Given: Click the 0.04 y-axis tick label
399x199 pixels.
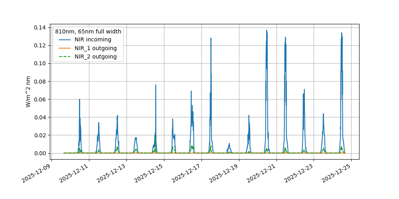Looking at the screenshot, I should pos(41,117).
